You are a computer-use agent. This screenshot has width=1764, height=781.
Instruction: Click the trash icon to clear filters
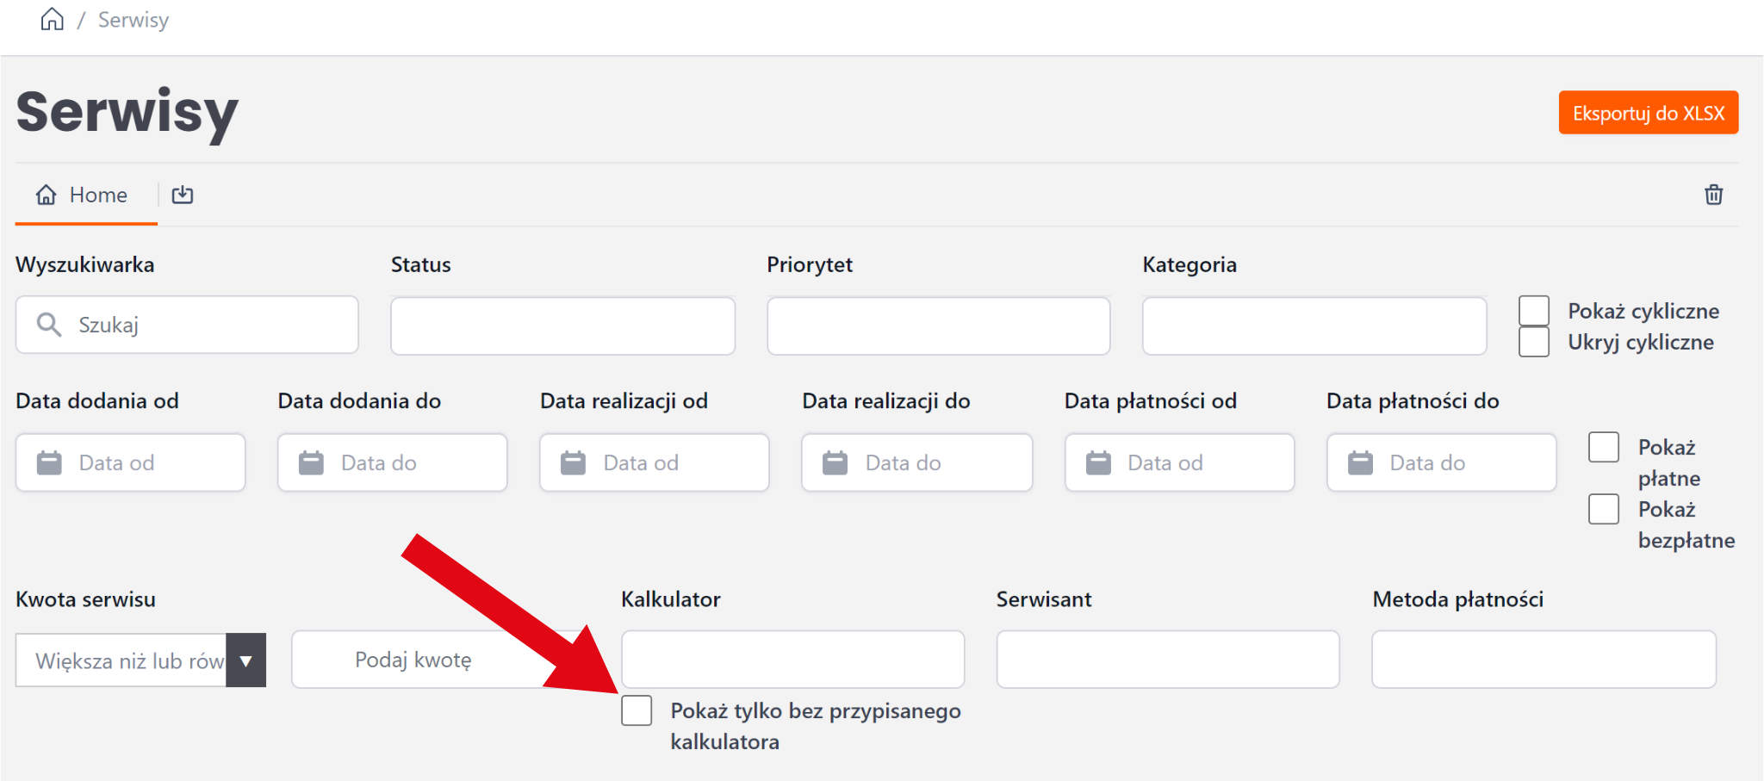pyautogui.click(x=1713, y=195)
